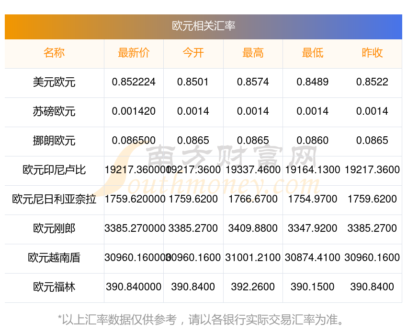Click low value 19164.1300

coord(313,170)
